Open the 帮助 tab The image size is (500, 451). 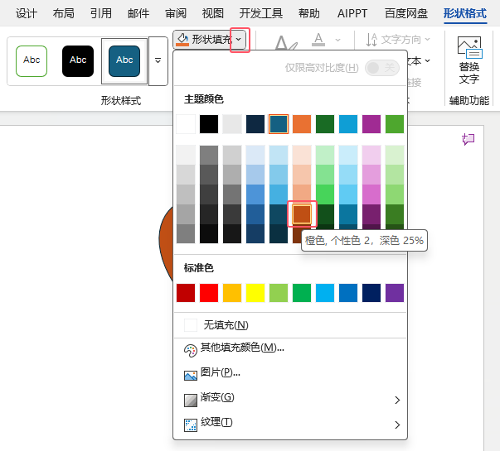pyautogui.click(x=309, y=13)
